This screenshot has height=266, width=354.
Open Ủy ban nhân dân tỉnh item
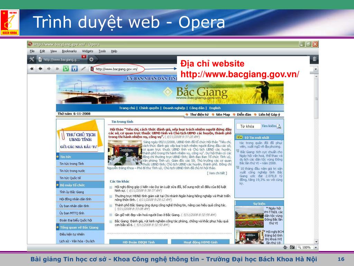[74, 206]
